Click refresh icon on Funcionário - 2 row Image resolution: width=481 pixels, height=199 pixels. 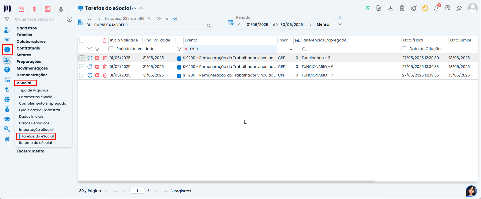90,58
